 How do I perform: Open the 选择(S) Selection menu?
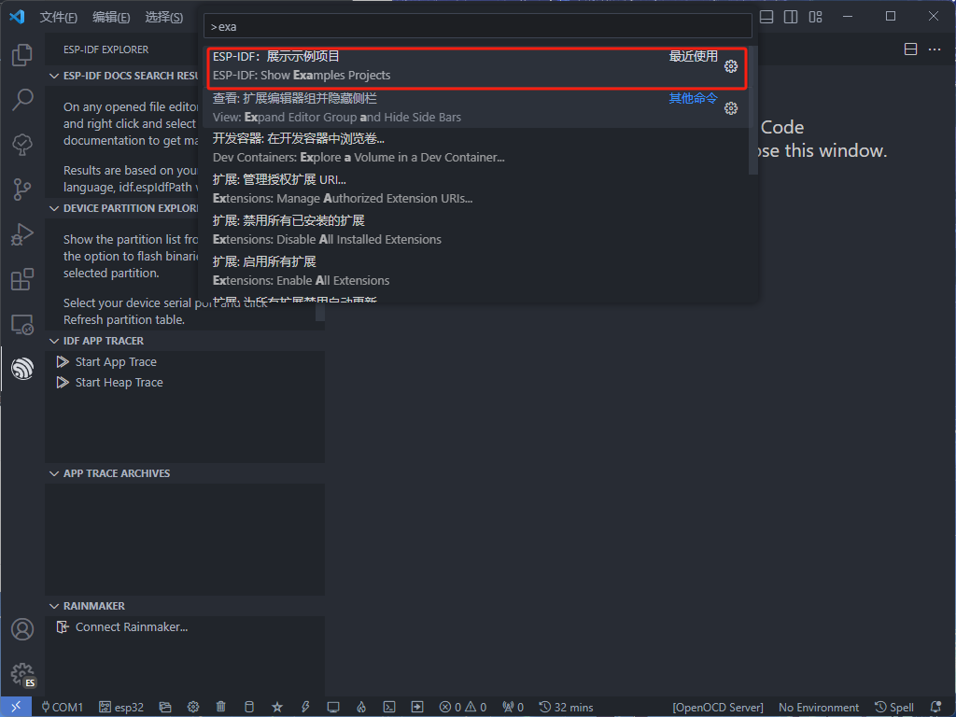pos(164,17)
